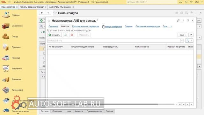The height and width of the screenshot is (115, 204).
Task: Click the Изменить button
Action: pos(84,35)
